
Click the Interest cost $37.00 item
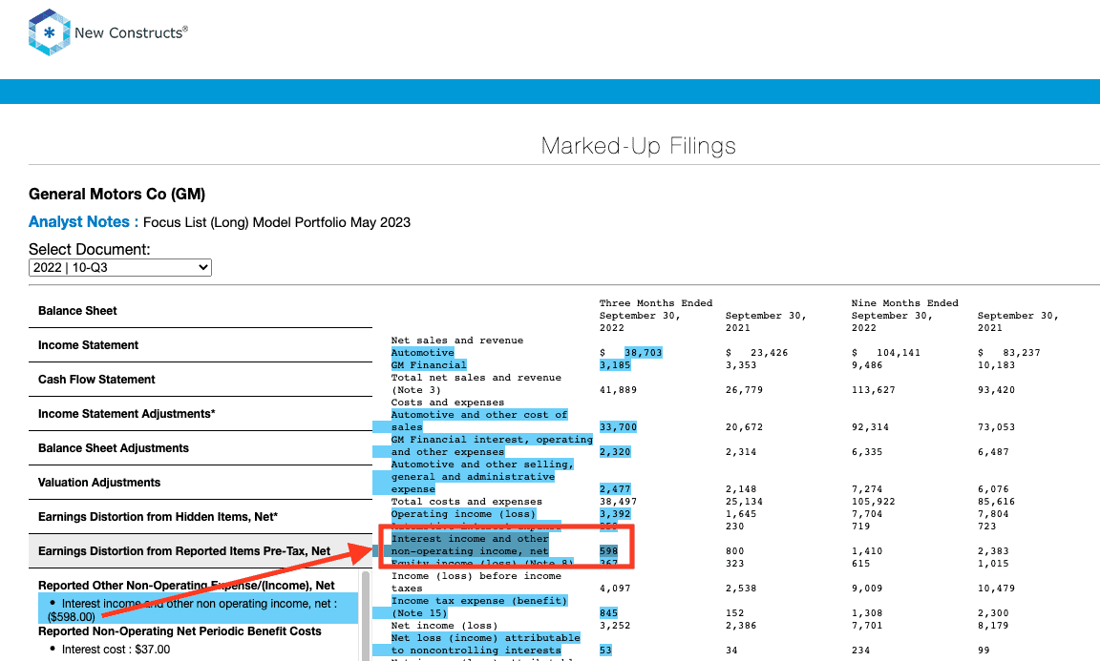[x=116, y=650]
